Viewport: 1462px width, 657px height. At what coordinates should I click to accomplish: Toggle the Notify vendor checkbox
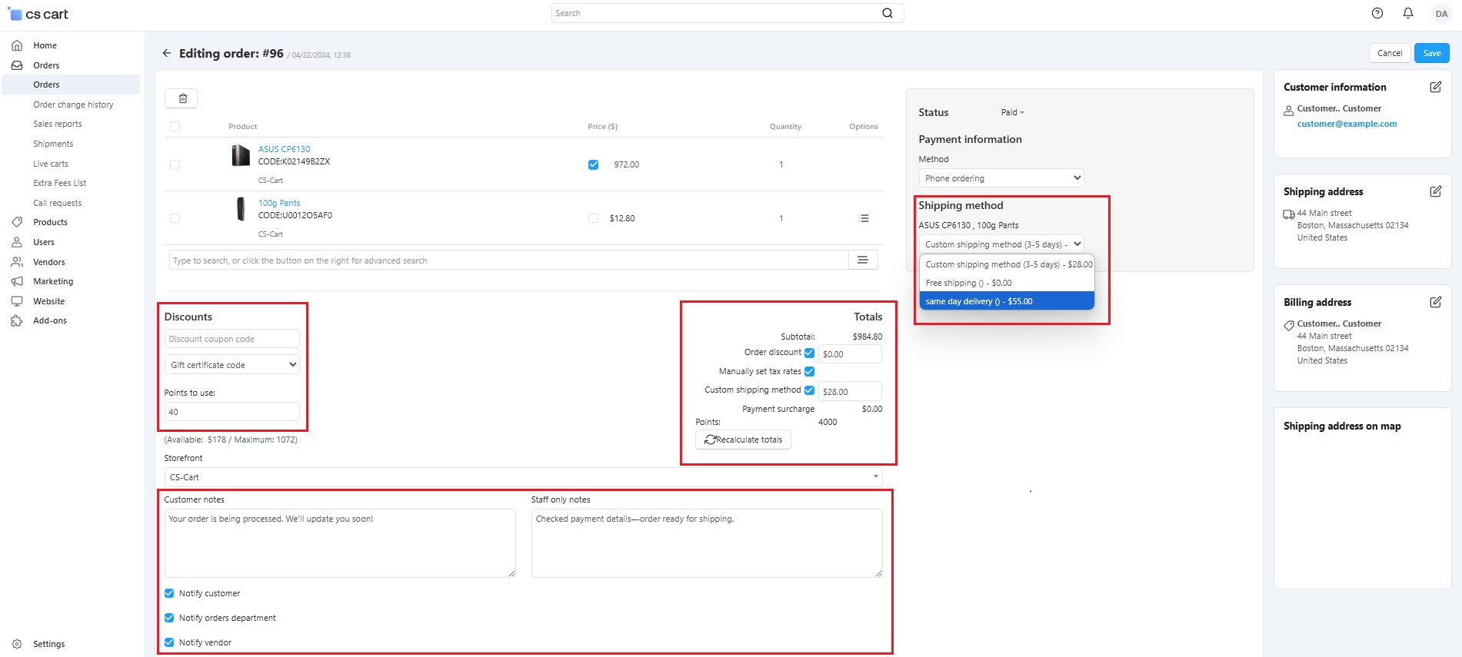169,642
